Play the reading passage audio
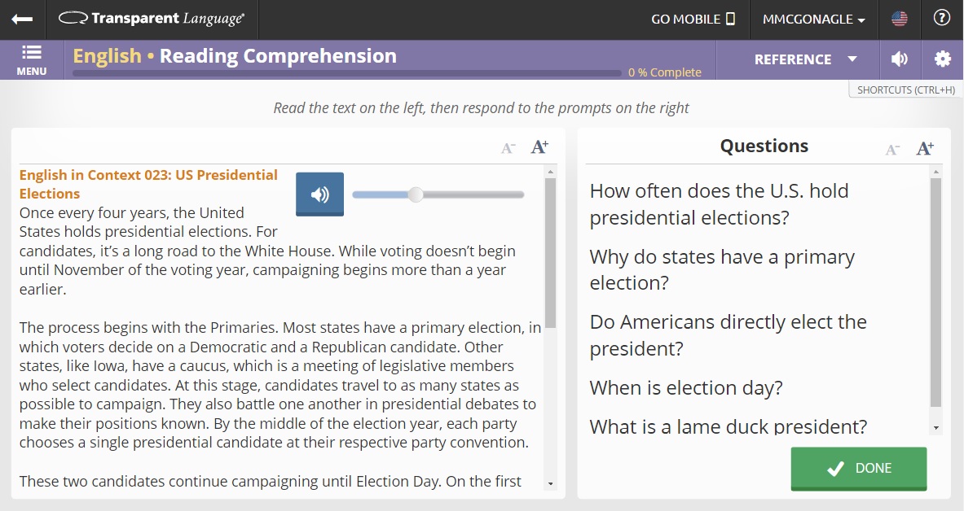The height and width of the screenshot is (511, 964). [319, 194]
